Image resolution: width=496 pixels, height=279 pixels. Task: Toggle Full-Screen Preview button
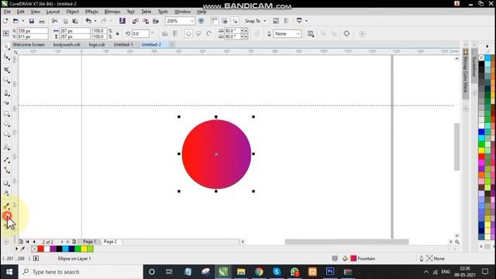click(201, 21)
